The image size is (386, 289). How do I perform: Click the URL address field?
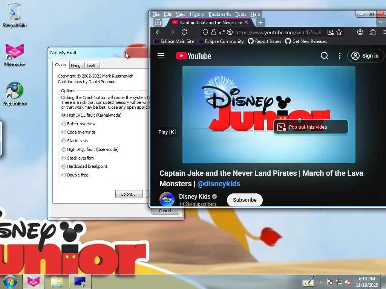[279, 32]
